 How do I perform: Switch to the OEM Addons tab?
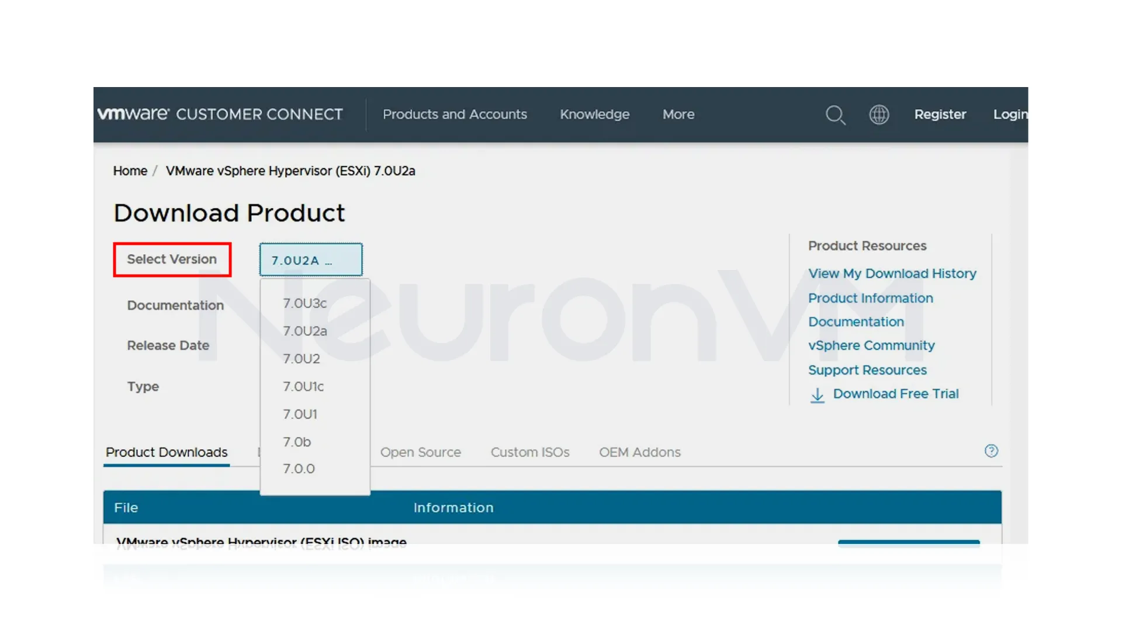click(639, 452)
